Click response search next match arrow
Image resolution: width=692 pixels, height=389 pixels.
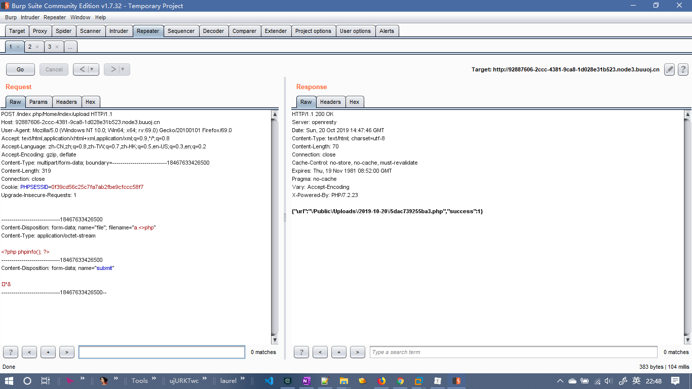(358, 352)
